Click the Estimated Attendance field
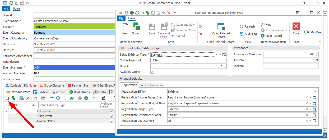This screenshot has width=329, height=140. pos(75,56)
